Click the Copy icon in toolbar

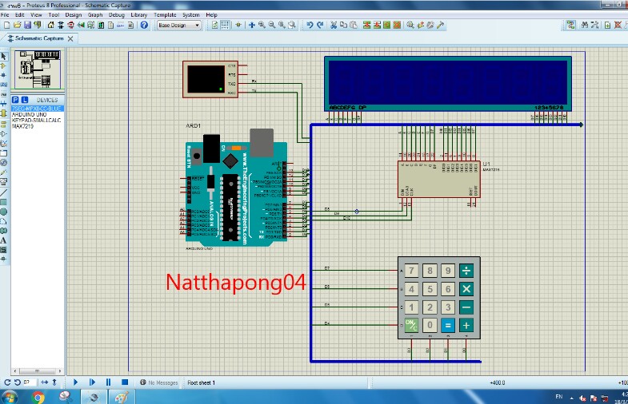tap(343, 26)
